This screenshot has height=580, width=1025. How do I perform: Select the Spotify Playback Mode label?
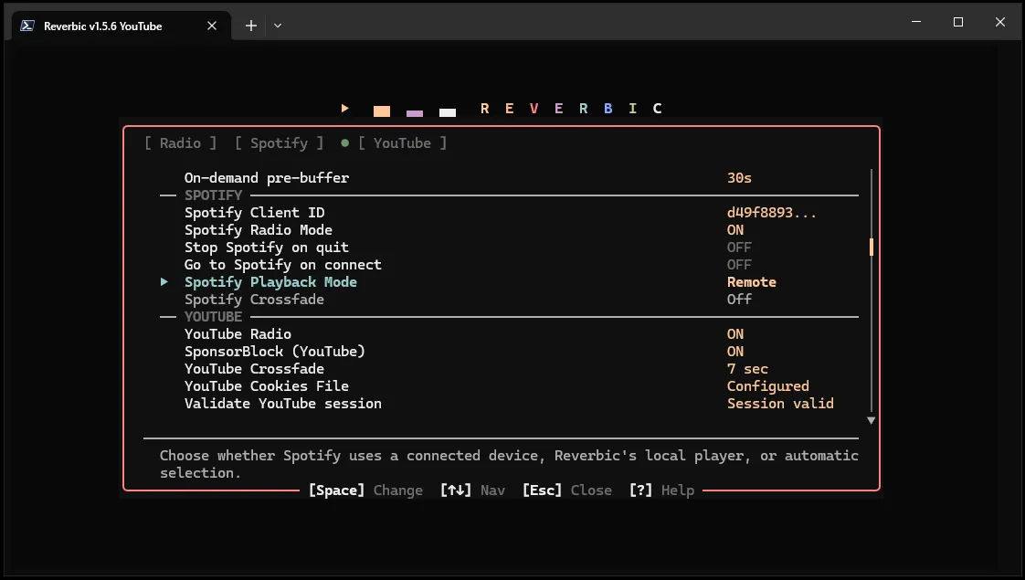coord(270,282)
